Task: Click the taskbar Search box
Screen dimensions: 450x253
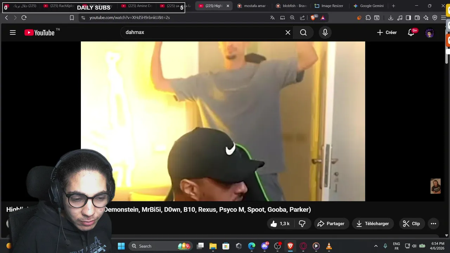Action: (x=160, y=246)
